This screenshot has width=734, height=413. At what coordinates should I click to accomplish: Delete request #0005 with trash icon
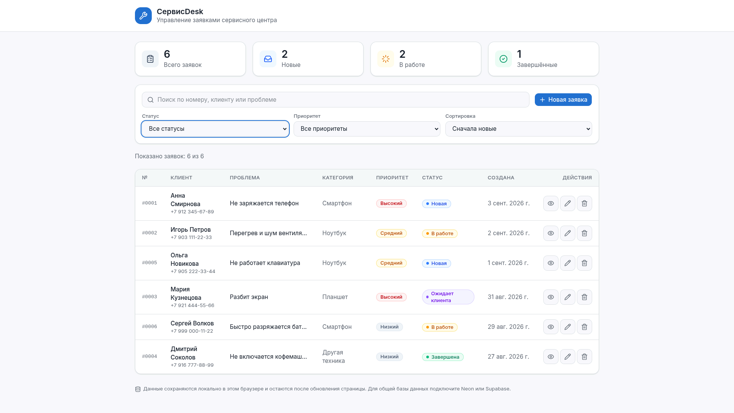pos(585,263)
